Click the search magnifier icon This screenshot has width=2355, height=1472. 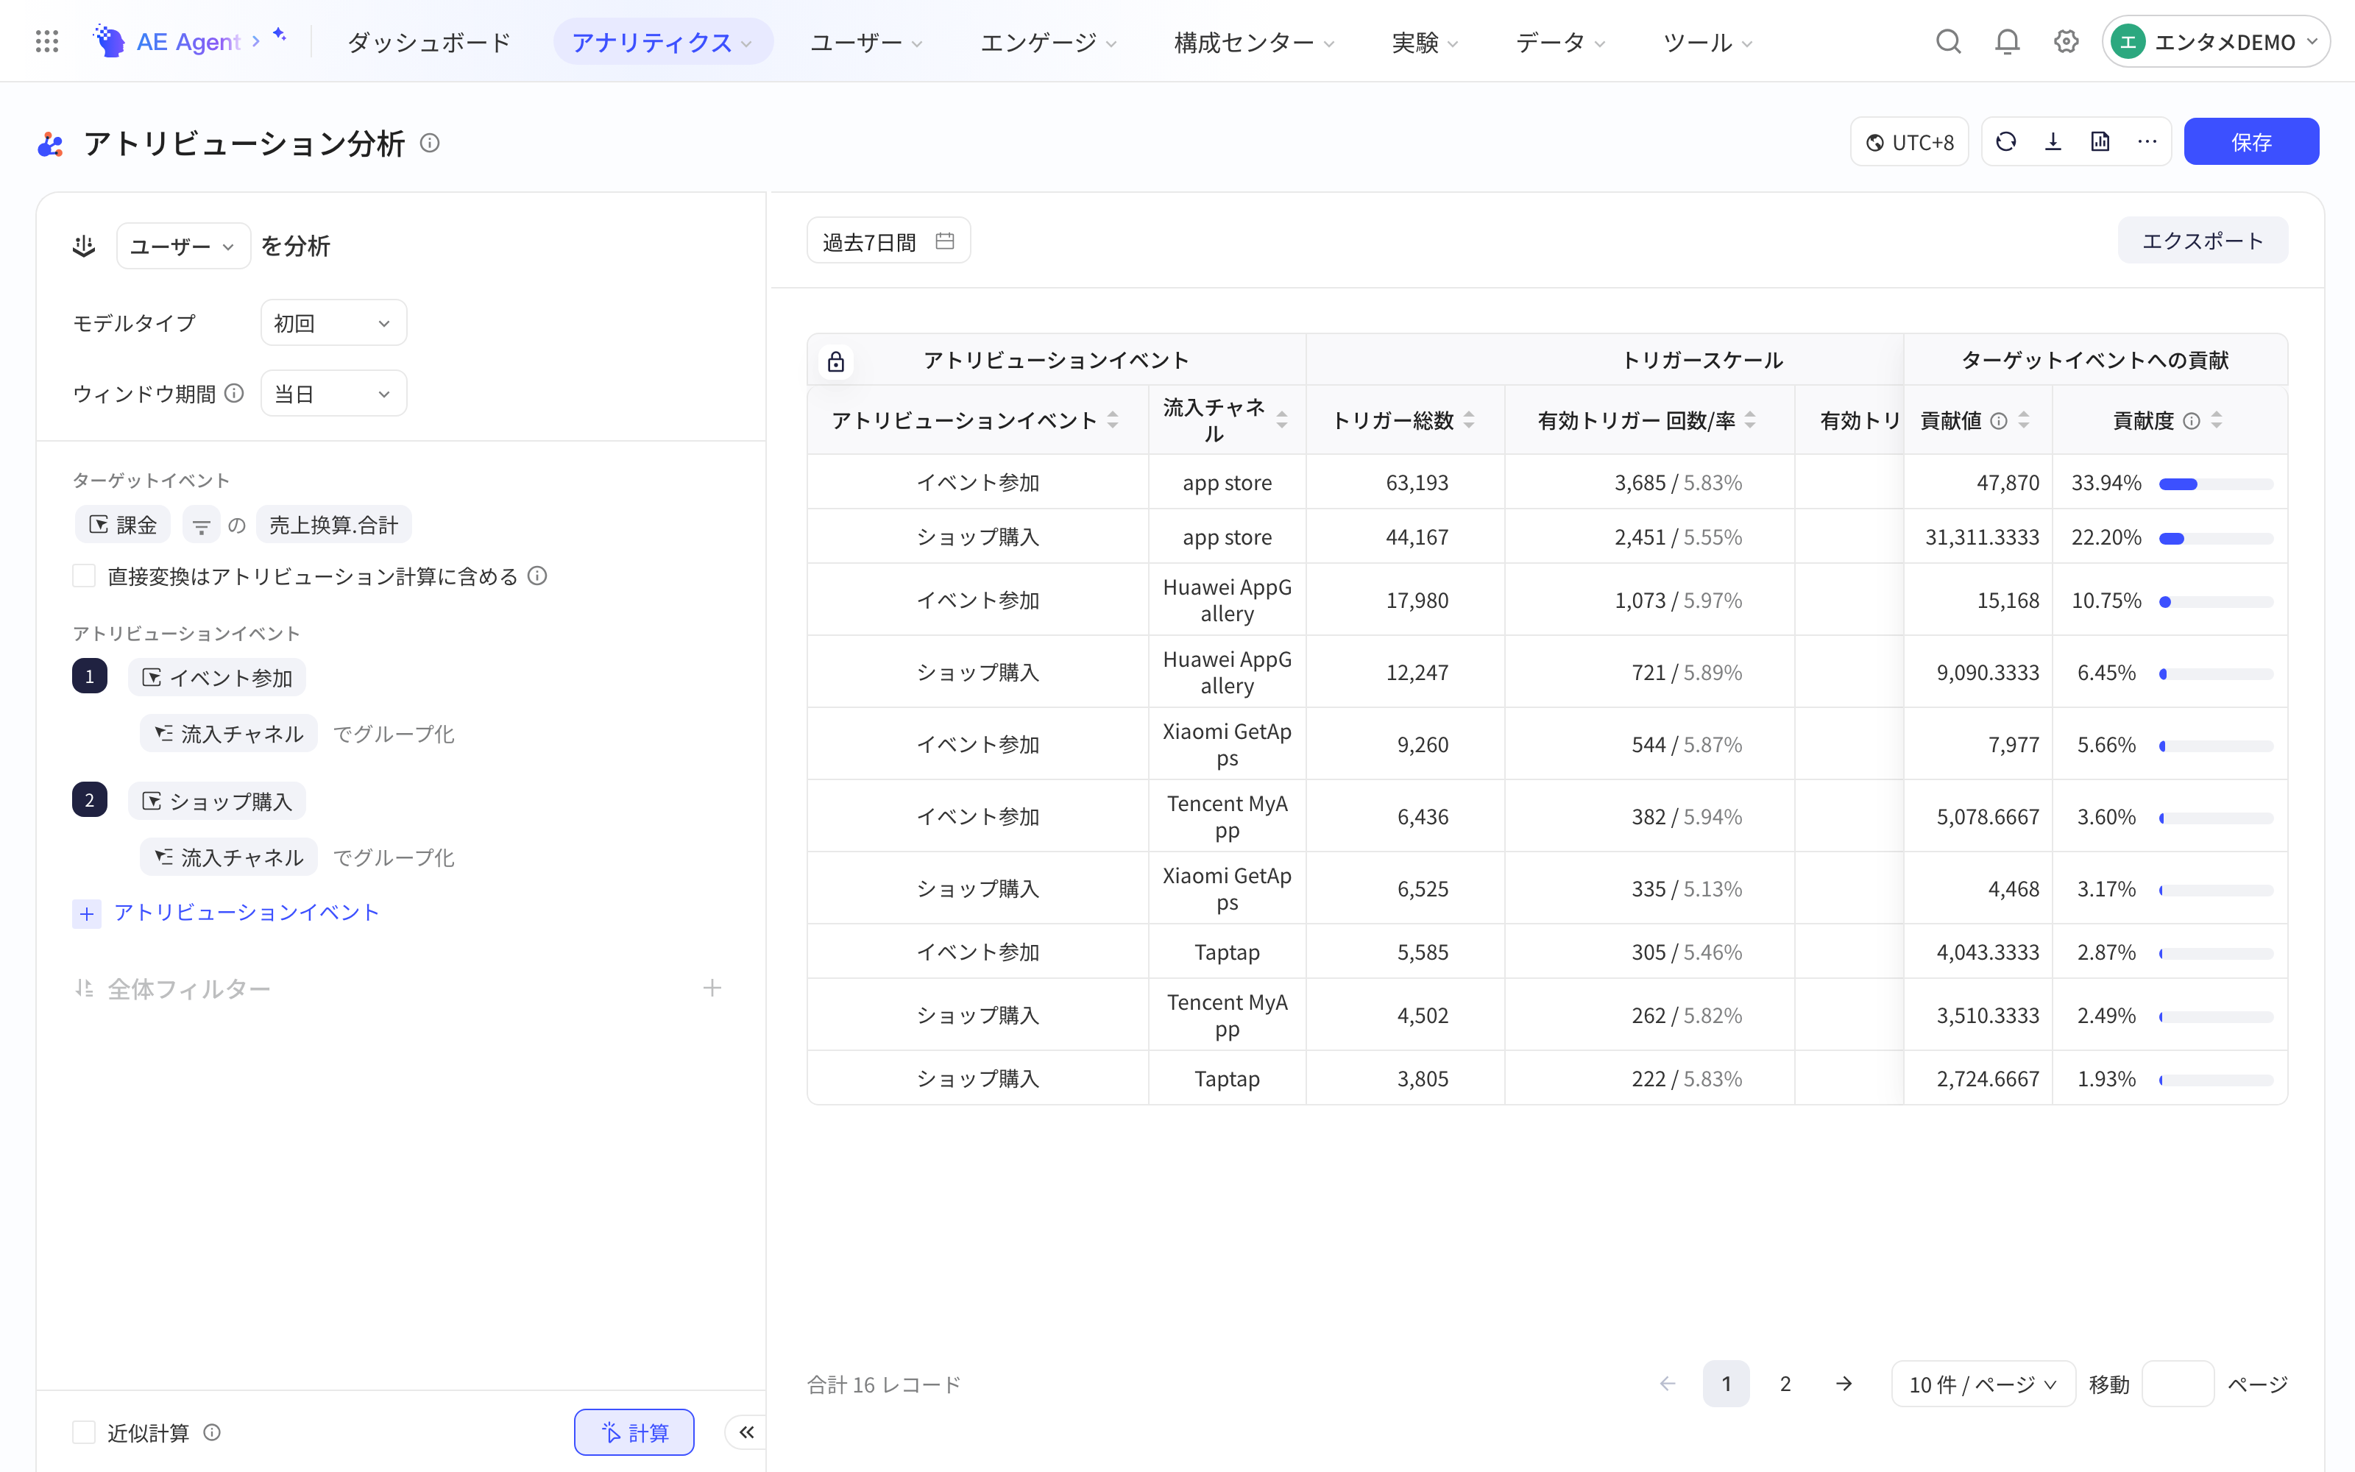tap(1948, 41)
